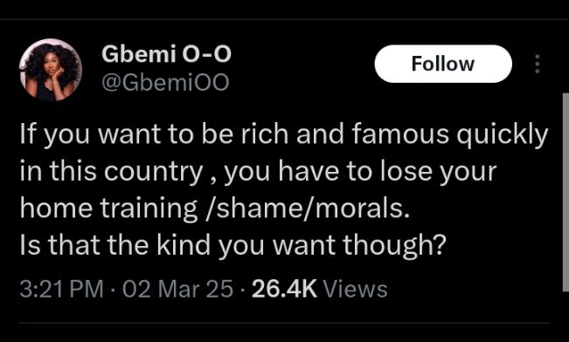Click the line beginning "home training"
The width and height of the screenshot is (569, 342).
(x=215, y=209)
